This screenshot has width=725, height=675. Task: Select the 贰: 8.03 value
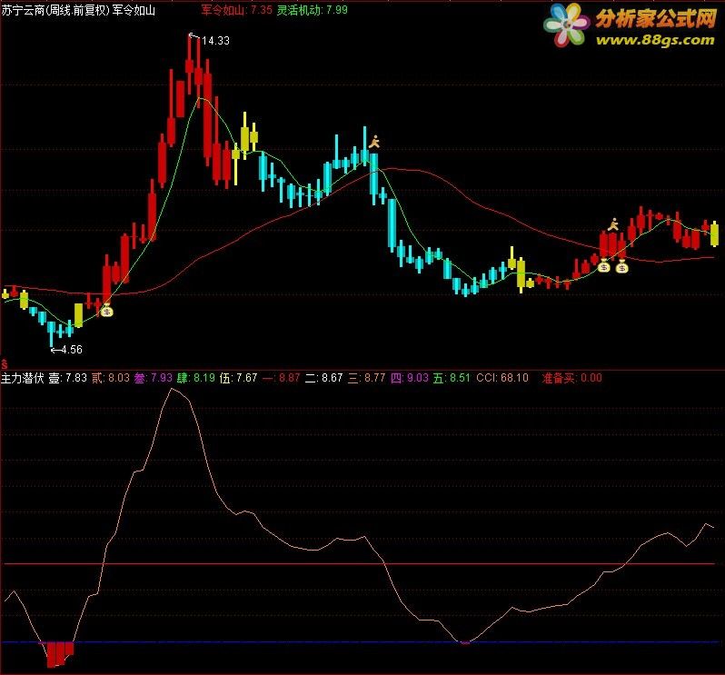point(111,378)
